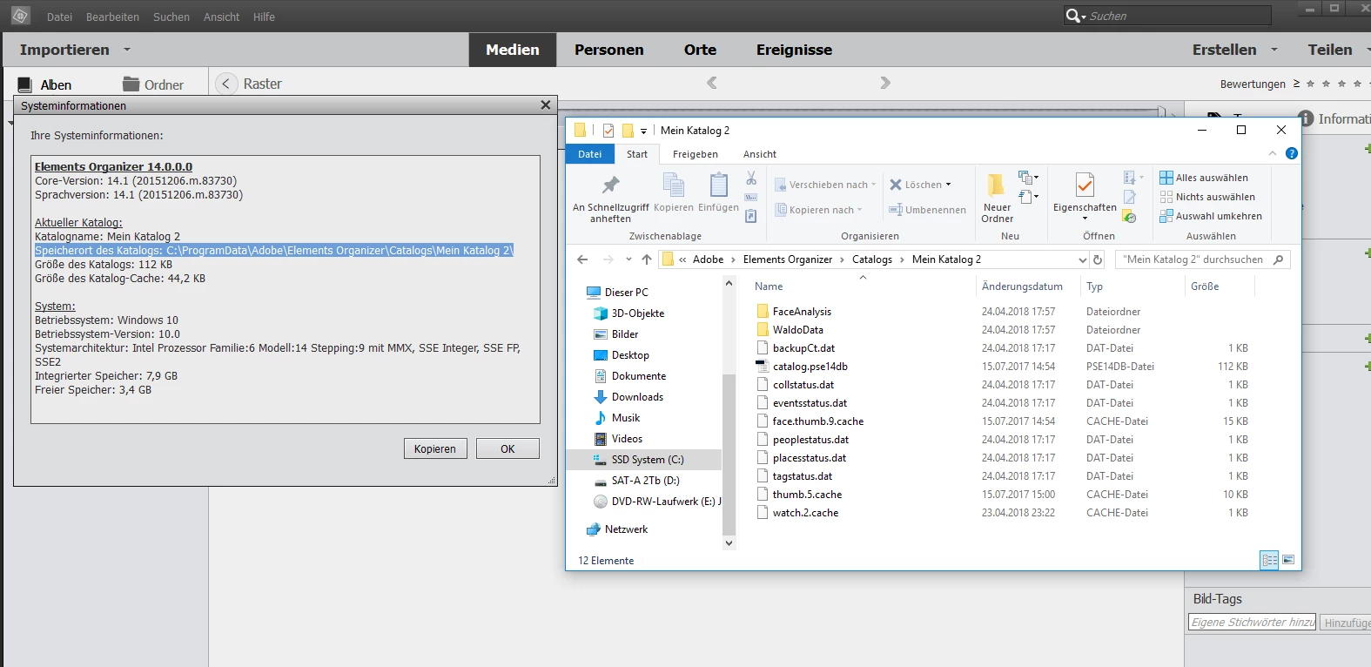The height and width of the screenshot is (667, 1371).
Task: Open Eigenschaften in Explorer ribbon
Action: coord(1085,197)
